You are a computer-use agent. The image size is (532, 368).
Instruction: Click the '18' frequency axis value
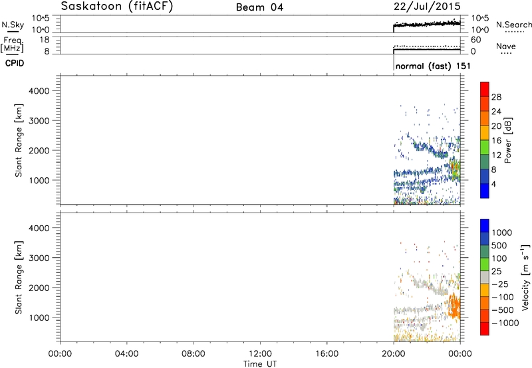click(45, 40)
